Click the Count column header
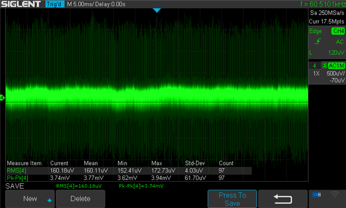346x208 pixels. (226, 163)
